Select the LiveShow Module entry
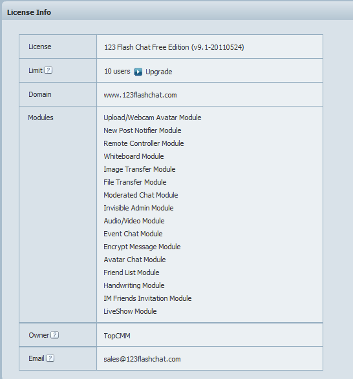Viewport: 353px width, 379px height. pos(130,311)
